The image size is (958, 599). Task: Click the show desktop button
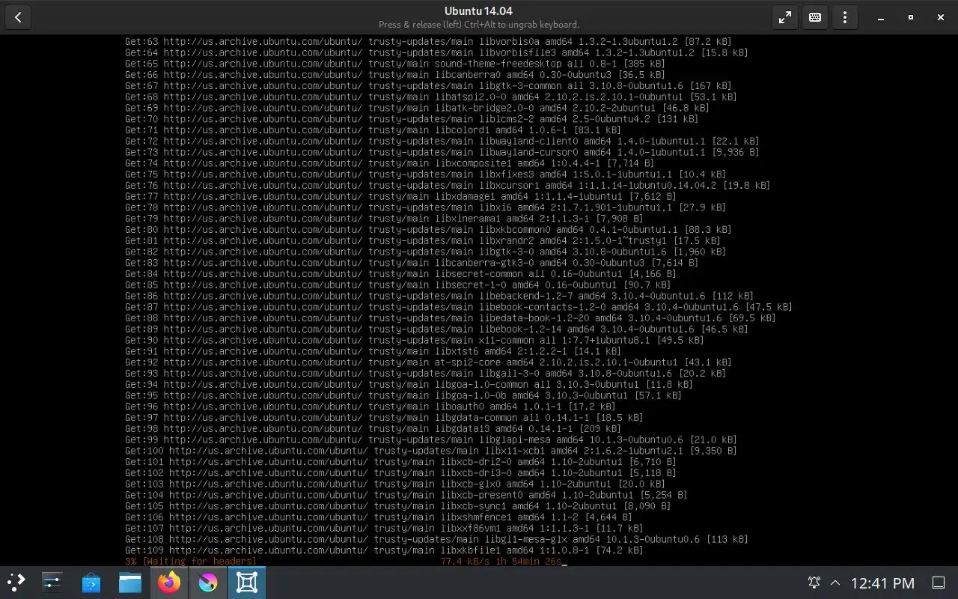pyautogui.click(x=938, y=583)
